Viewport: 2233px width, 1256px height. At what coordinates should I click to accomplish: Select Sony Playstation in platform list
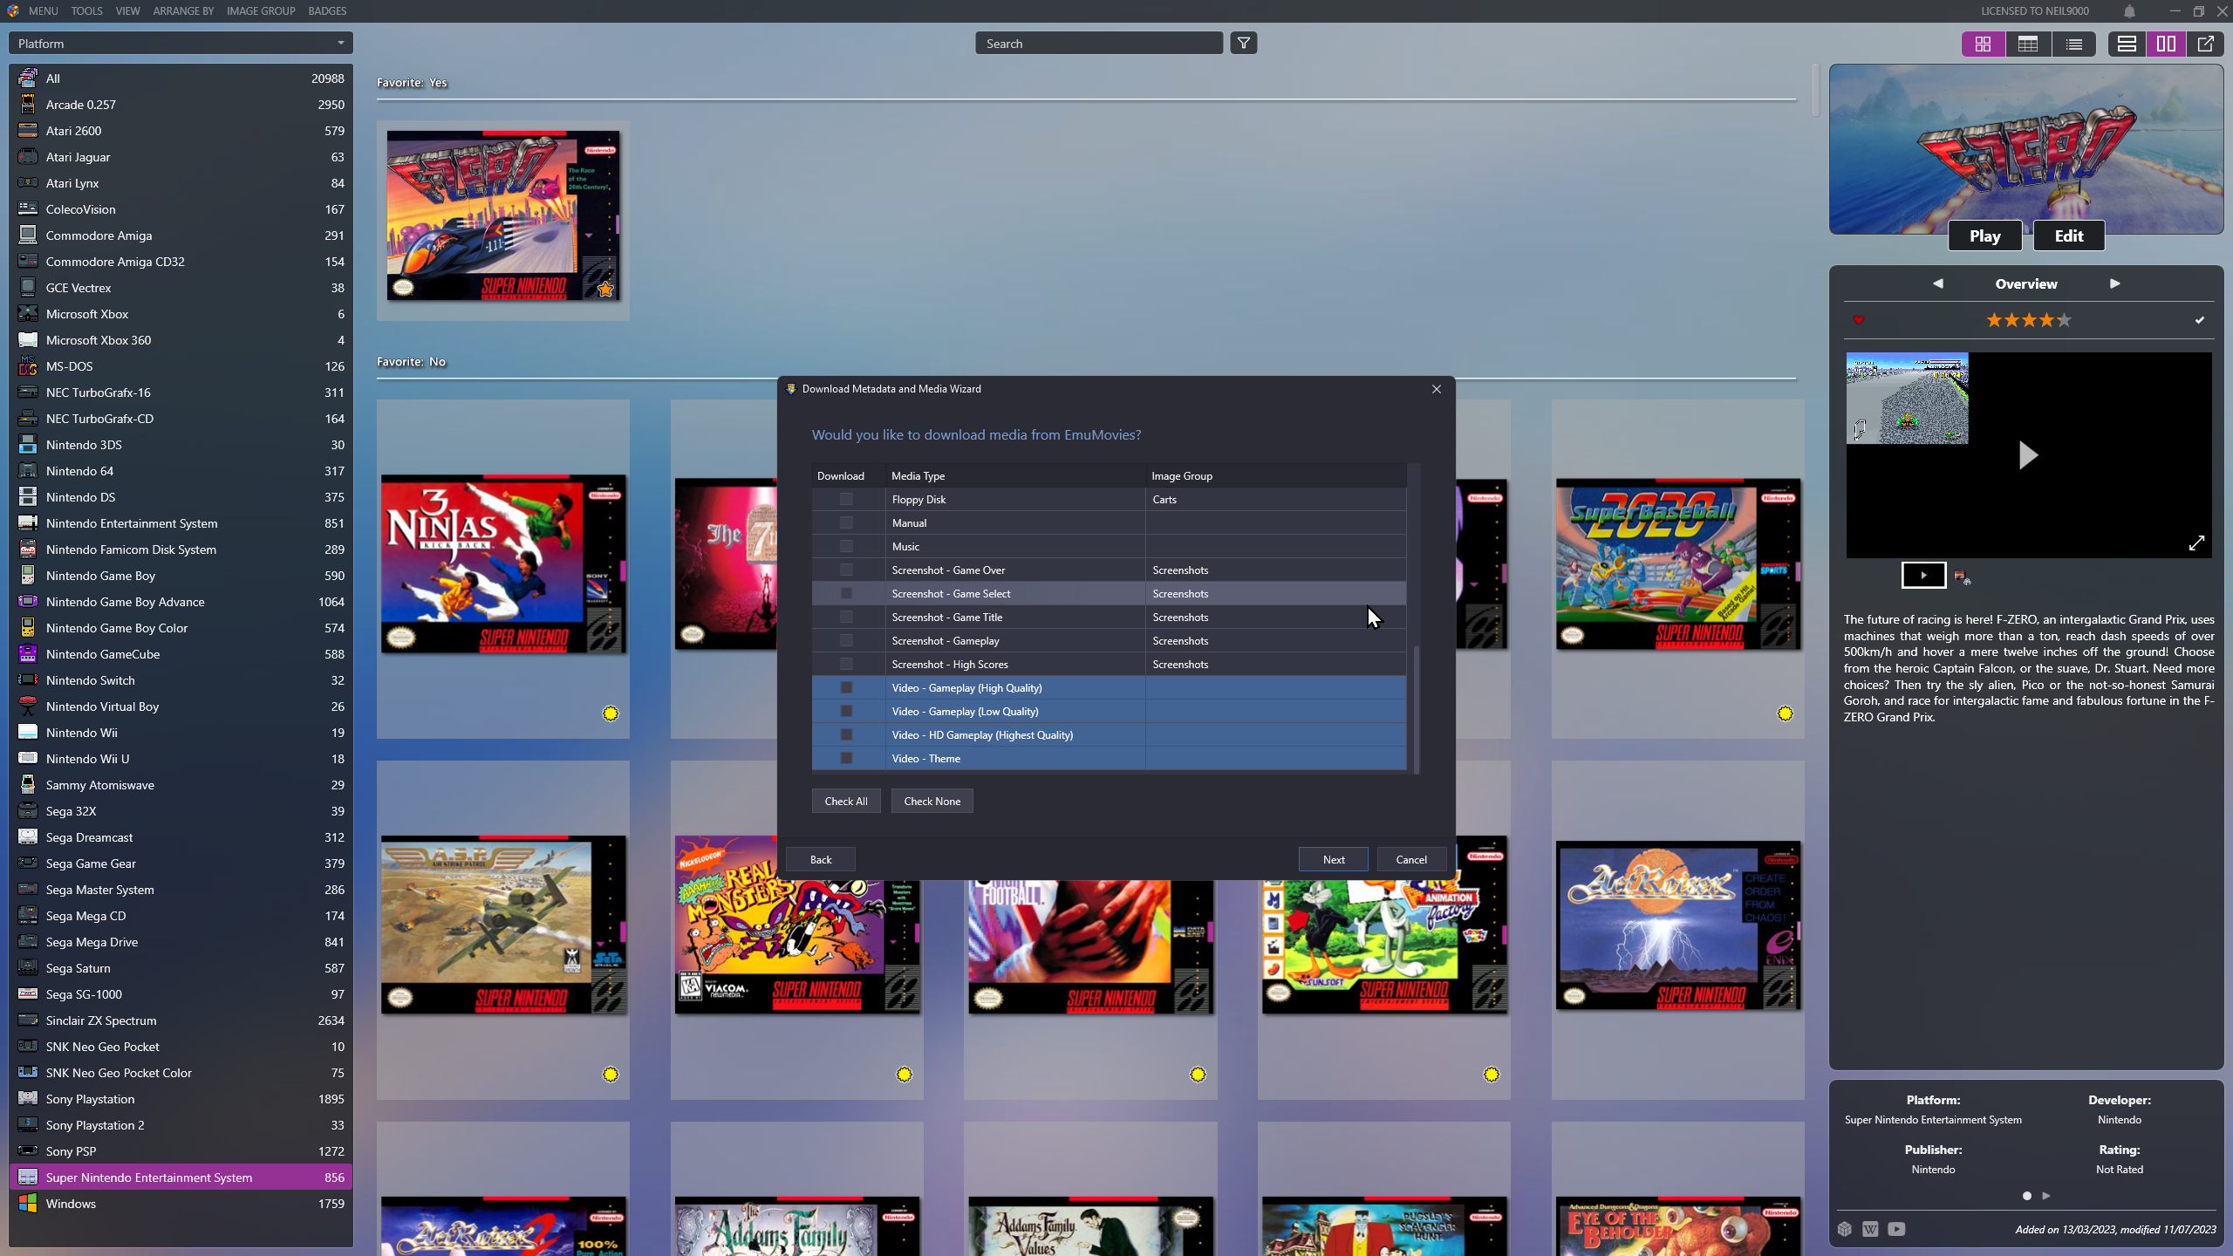coord(181,1099)
